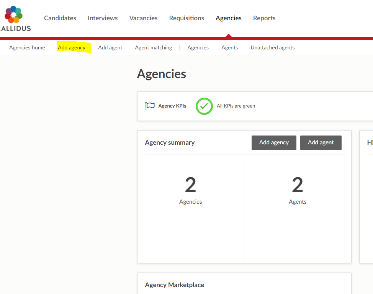View the Agencies list tab
The image size is (373, 294).
pos(198,47)
